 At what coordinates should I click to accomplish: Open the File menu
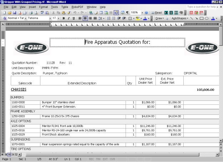tap(6, 7)
